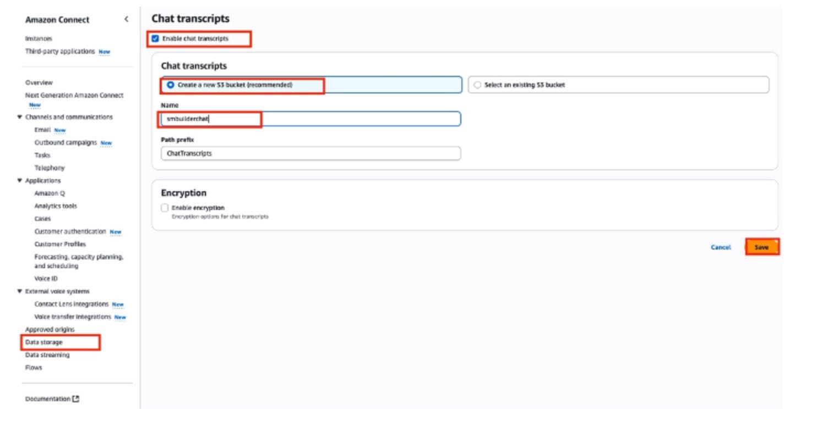The image size is (817, 432).
Task: Open Instances in the sidebar
Action: pyautogui.click(x=39, y=38)
